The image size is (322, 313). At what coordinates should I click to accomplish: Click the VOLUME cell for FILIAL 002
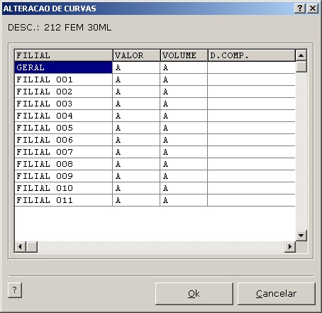coord(184,92)
